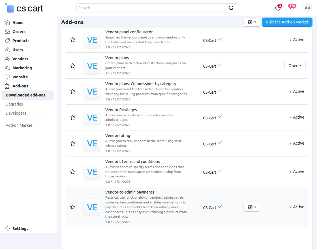This screenshot has width=317, height=249.
Task: Focus the Search input field
Action: point(153,8)
